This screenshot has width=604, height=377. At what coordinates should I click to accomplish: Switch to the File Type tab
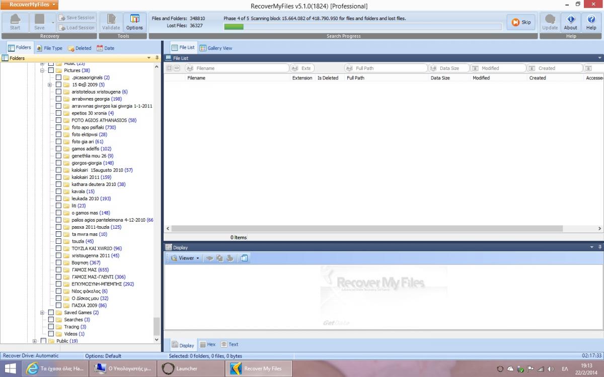pos(49,48)
